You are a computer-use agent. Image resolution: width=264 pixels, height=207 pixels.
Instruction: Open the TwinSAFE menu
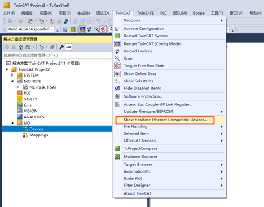146,13
